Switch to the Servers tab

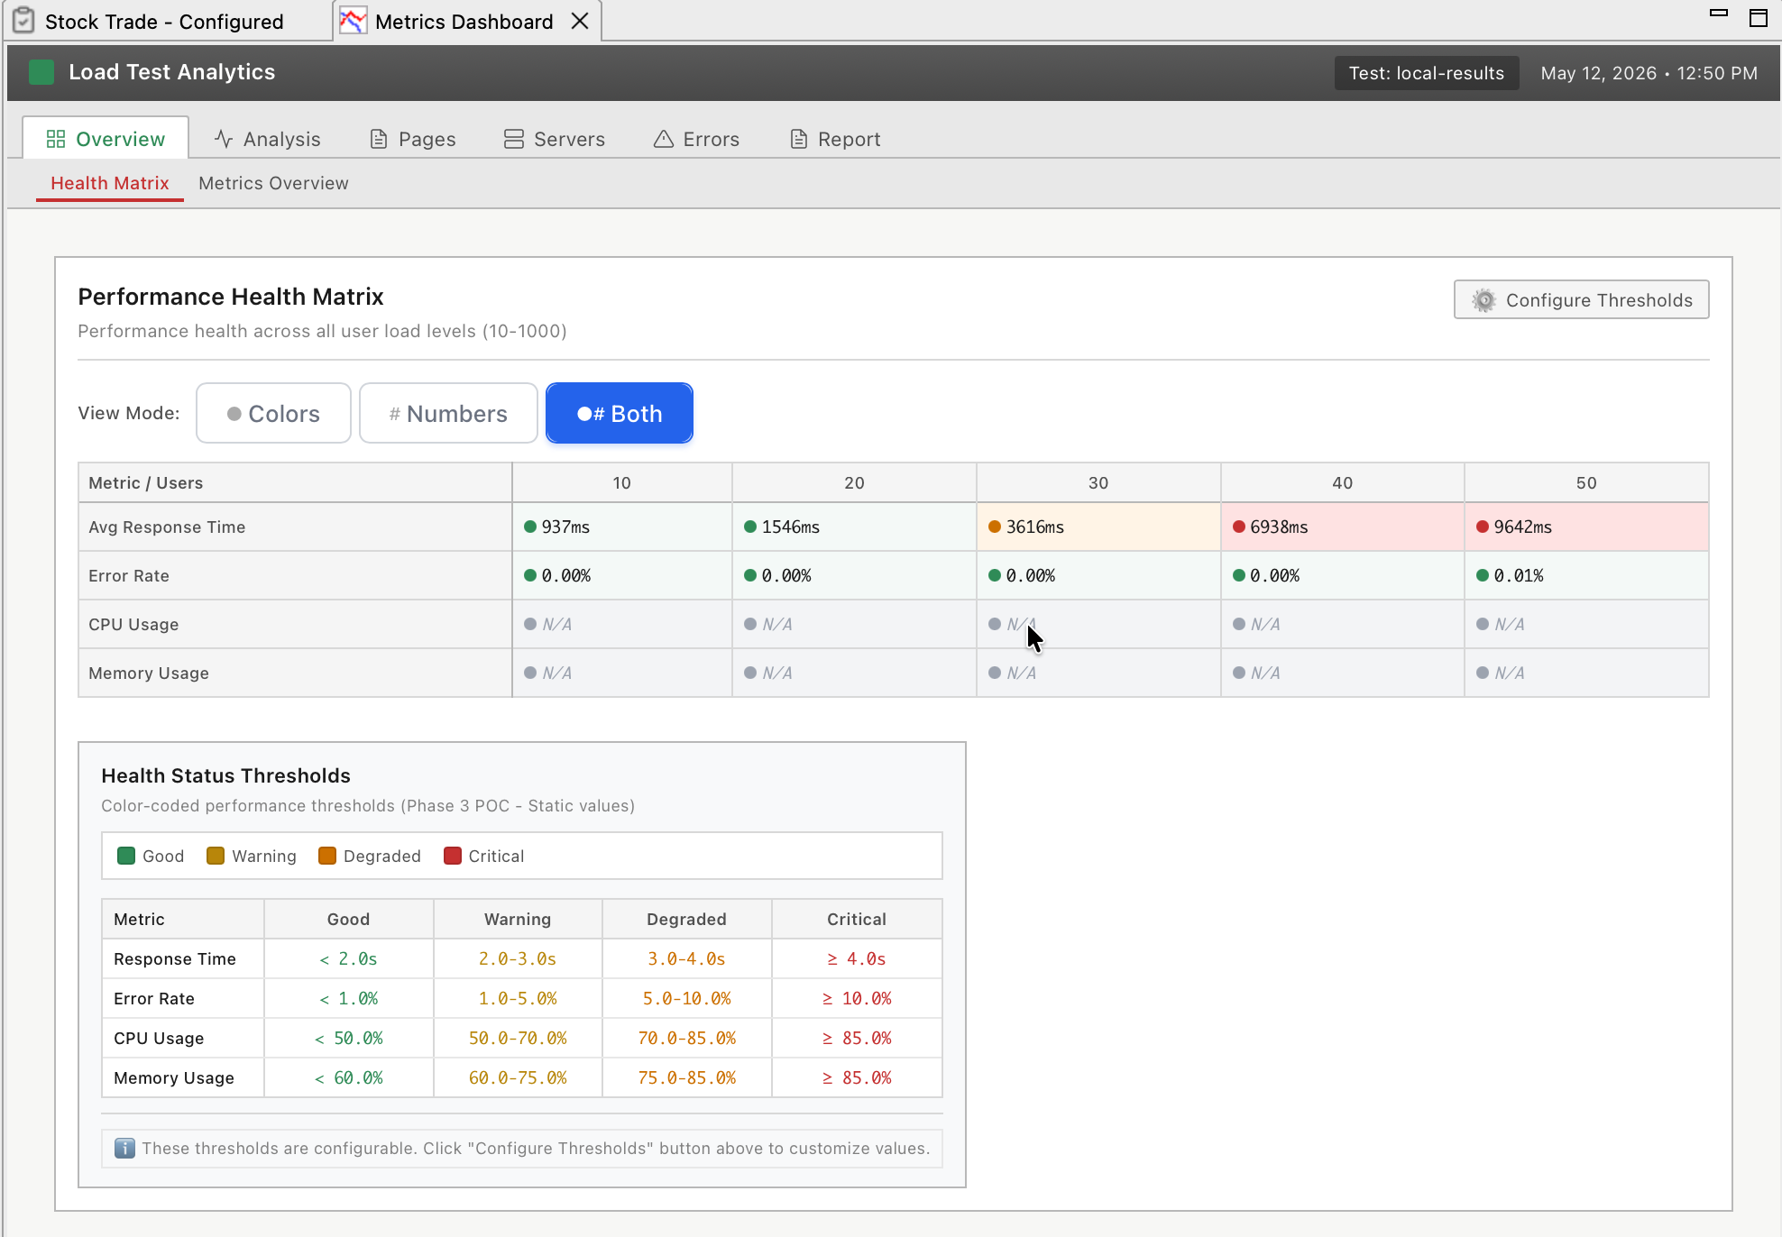point(554,139)
